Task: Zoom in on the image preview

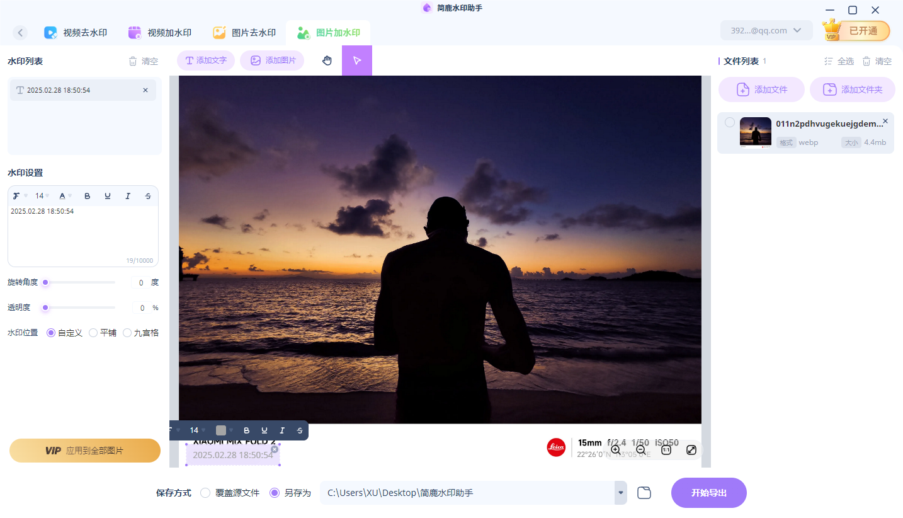Action: tap(616, 450)
